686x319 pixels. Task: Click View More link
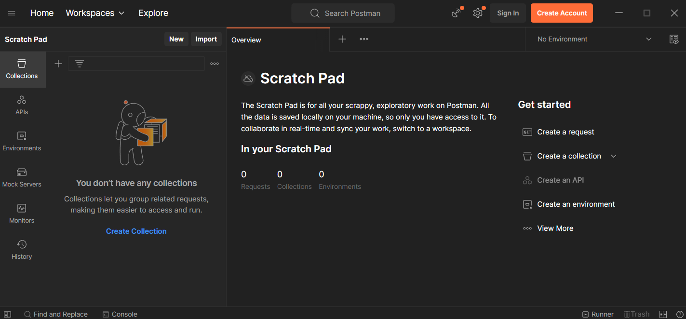[x=555, y=228]
